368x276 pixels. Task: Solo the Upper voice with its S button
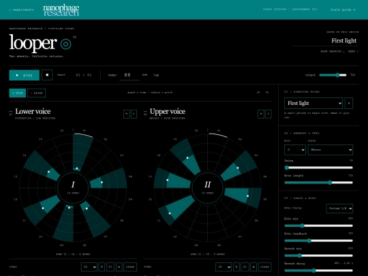click(x=269, y=114)
